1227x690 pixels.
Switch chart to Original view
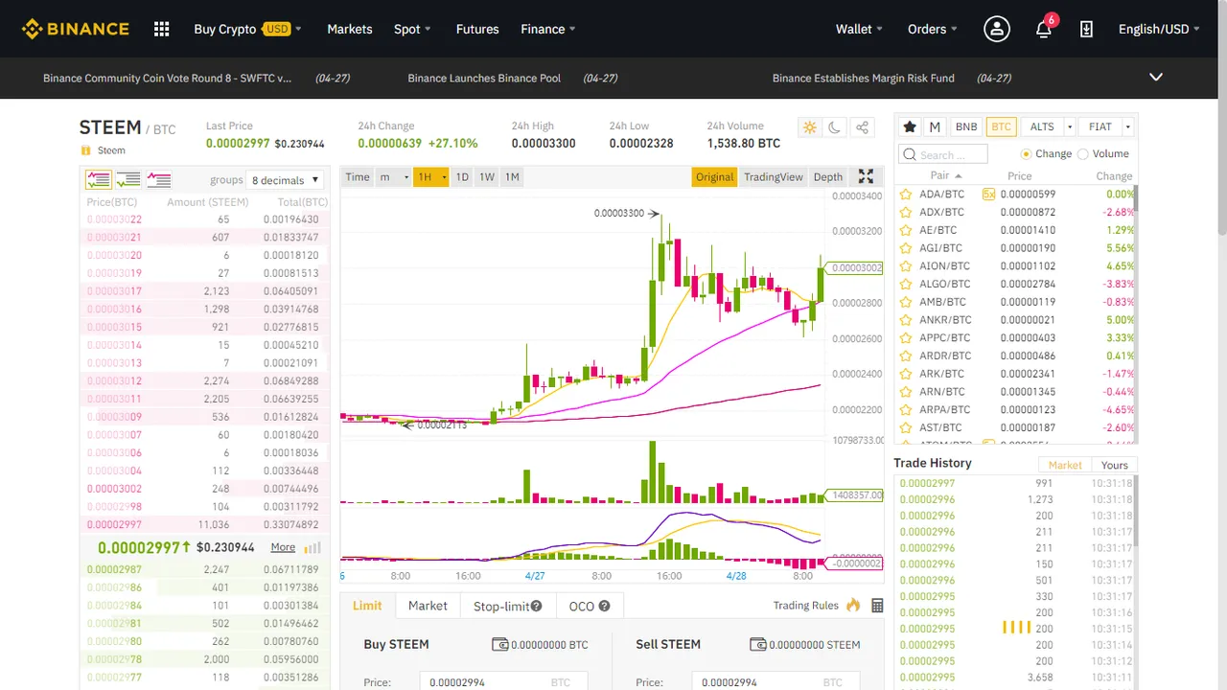pyautogui.click(x=715, y=176)
